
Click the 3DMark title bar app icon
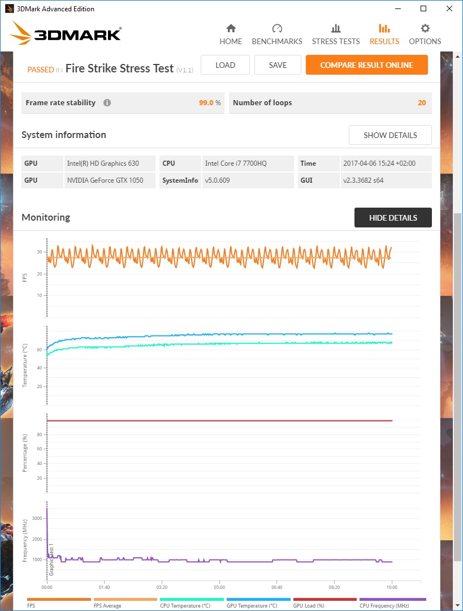click(9, 8)
